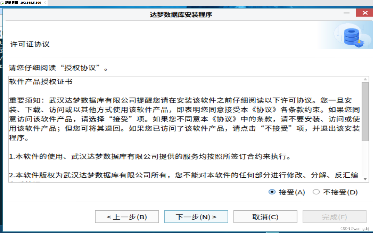
Task: Click the scroll-down arrow of license text
Action: click(365, 179)
